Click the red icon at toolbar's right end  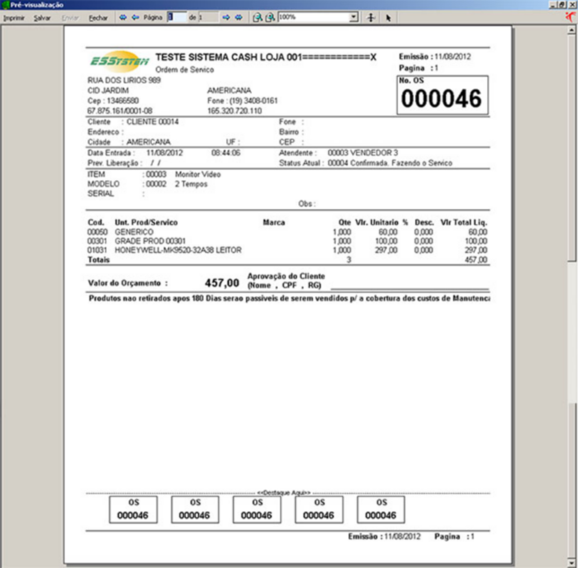pos(571,16)
